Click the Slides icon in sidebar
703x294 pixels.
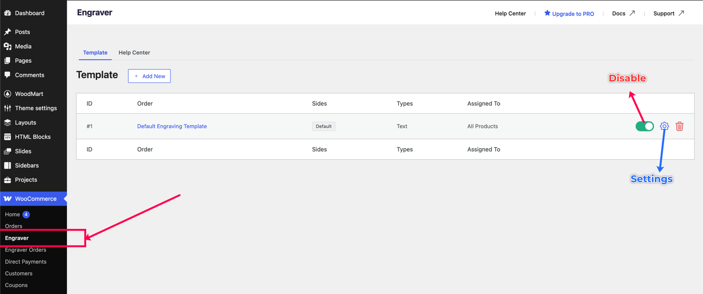coord(7,151)
